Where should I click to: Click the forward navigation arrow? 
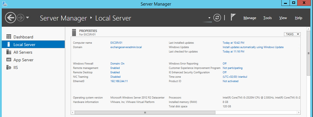click(20, 18)
